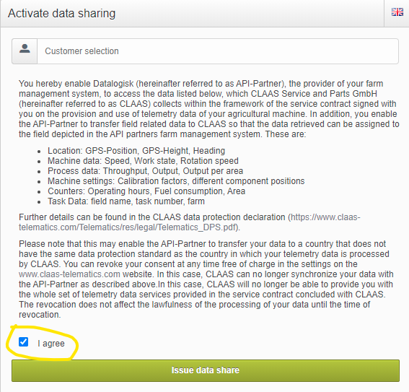Click the Activate data sharing dialog title
Screen dimensions: 409x392
[x=61, y=13]
